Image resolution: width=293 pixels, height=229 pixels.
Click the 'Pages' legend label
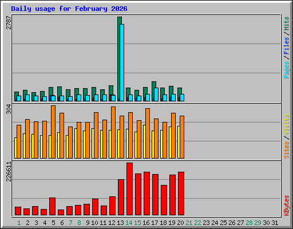(x=287, y=70)
